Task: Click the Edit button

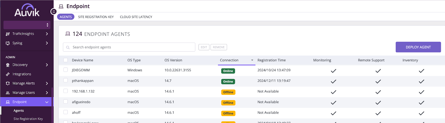Action: 204,47
